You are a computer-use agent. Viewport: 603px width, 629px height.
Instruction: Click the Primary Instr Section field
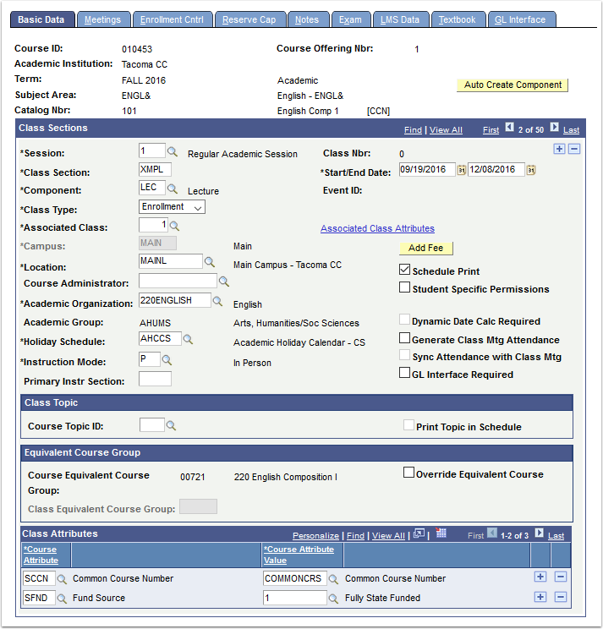coord(155,379)
